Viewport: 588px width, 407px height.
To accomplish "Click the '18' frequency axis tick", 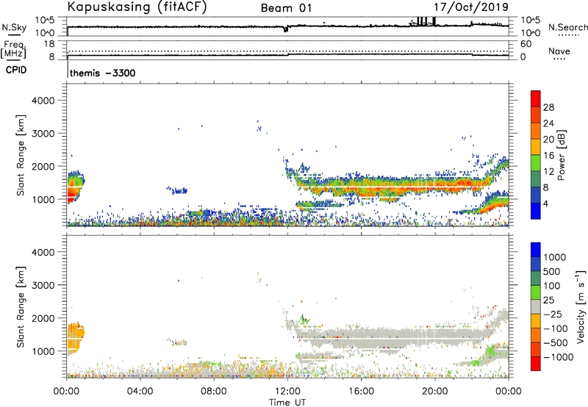I will tap(49, 44).
